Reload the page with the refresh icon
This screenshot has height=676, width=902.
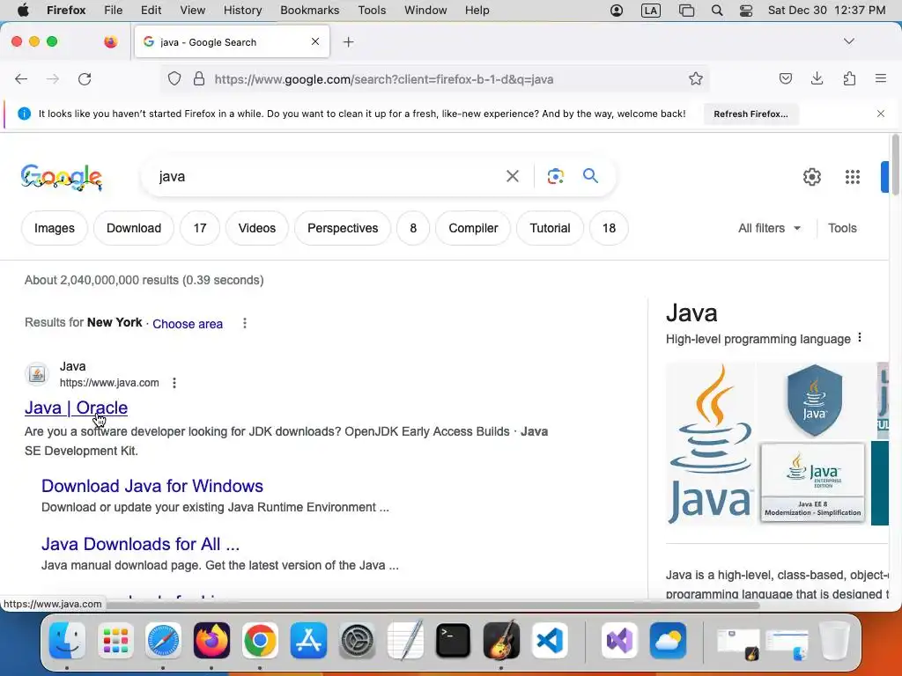tap(85, 79)
